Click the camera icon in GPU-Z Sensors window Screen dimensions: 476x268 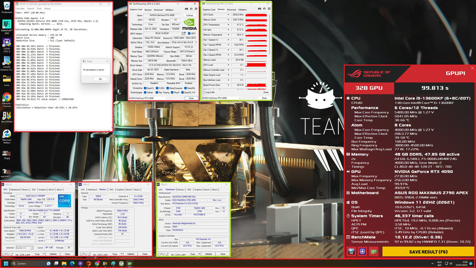tap(259, 9)
